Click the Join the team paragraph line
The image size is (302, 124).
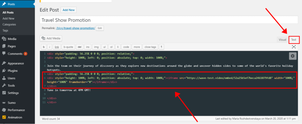[x=170, y=68]
